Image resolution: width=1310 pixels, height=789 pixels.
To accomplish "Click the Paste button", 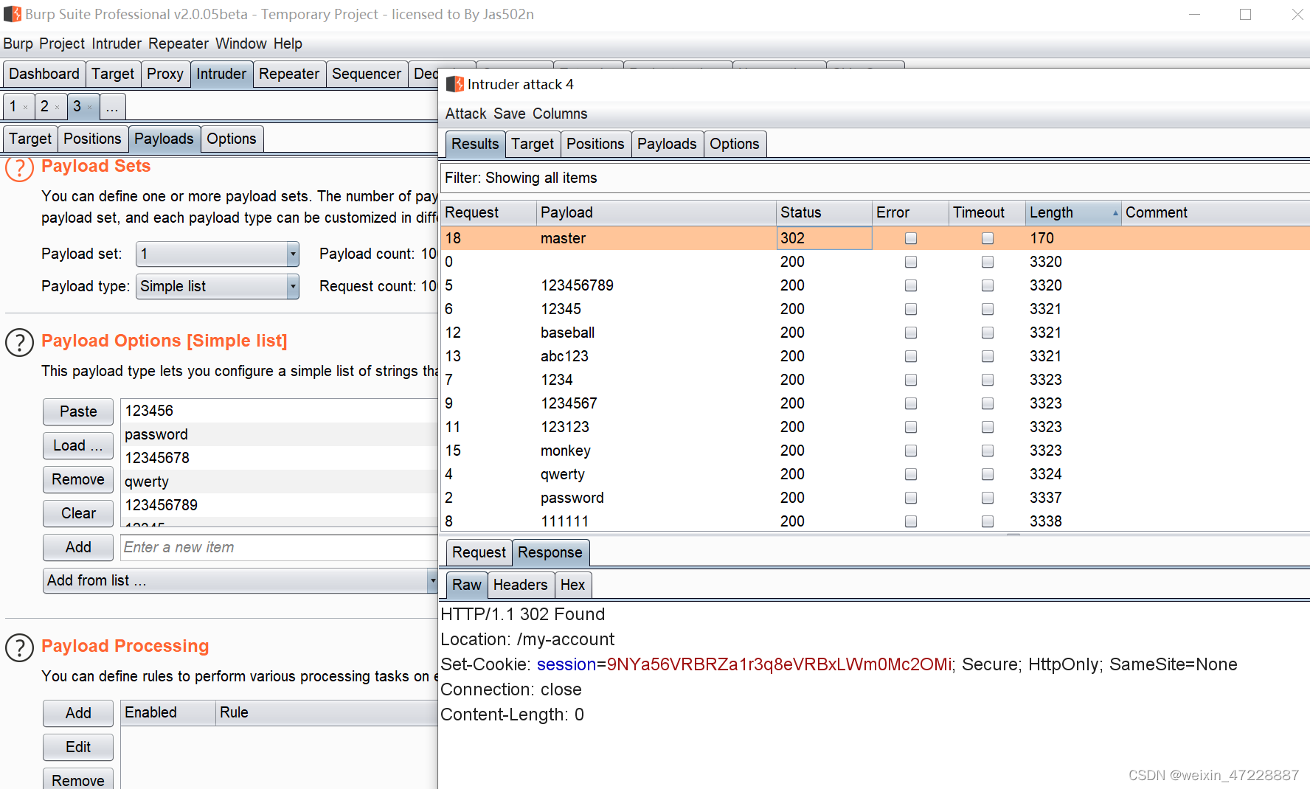I will [78, 411].
